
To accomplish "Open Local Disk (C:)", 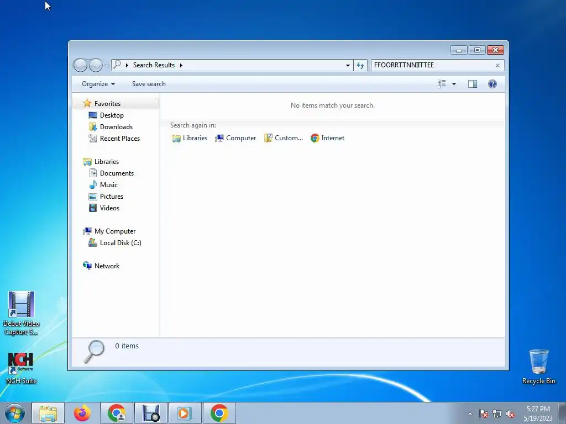I will pos(120,243).
